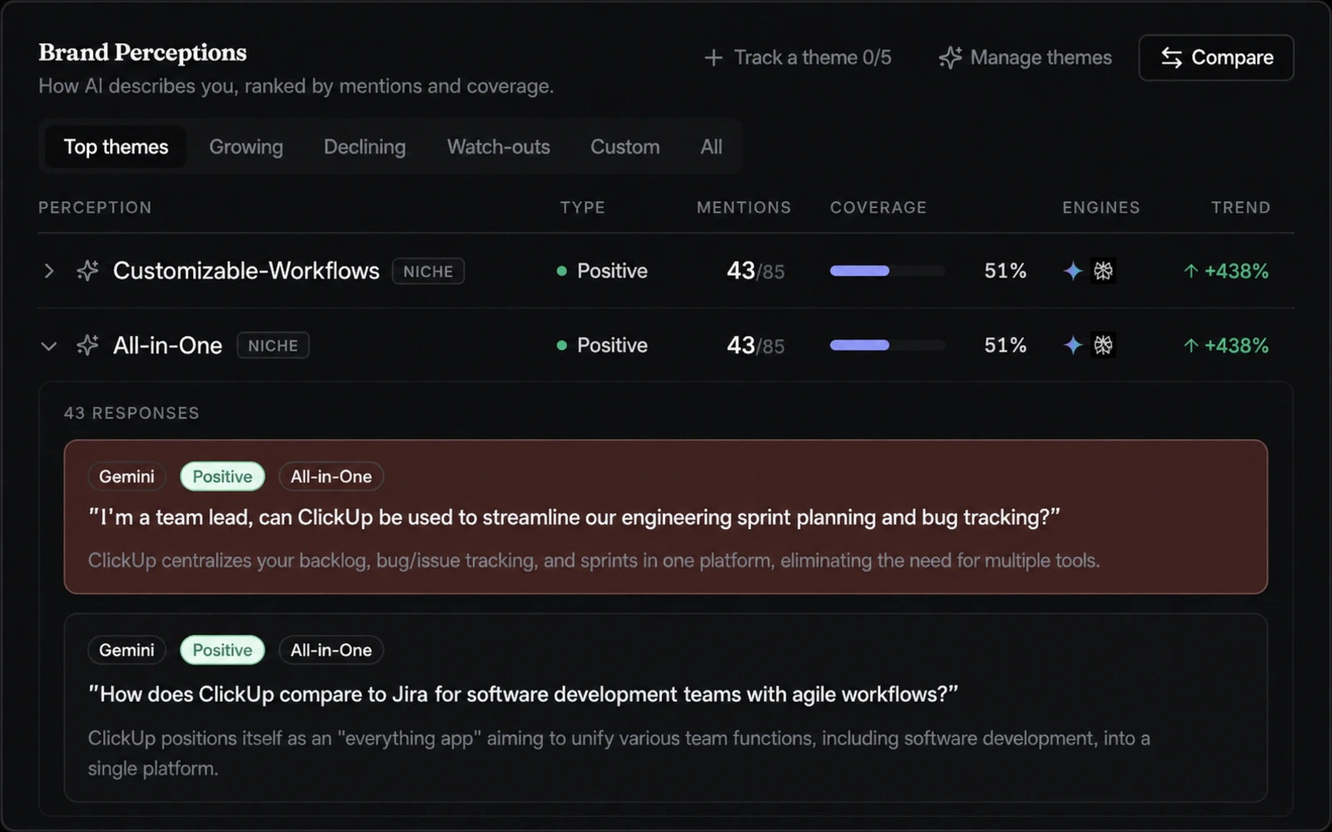Click Gemini tag on Jira comparison response
The width and height of the screenshot is (1332, 832).
coord(127,650)
